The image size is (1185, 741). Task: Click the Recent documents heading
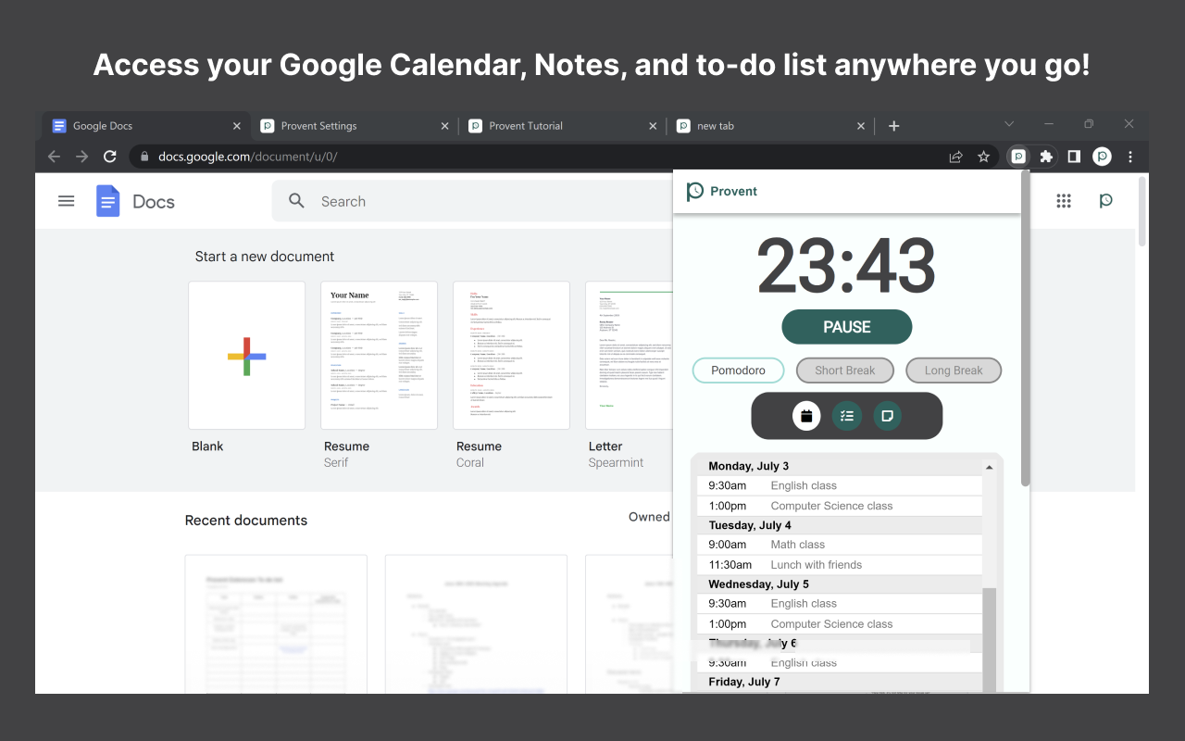[246, 521]
